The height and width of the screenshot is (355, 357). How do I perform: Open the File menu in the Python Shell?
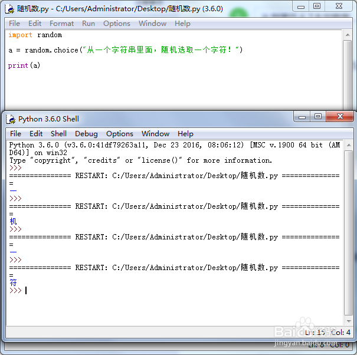[x=15, y=134]
